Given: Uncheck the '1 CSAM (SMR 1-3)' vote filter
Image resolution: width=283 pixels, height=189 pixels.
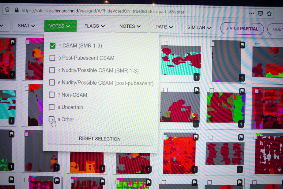Looking at the screenshot, I should pos(53,45).
